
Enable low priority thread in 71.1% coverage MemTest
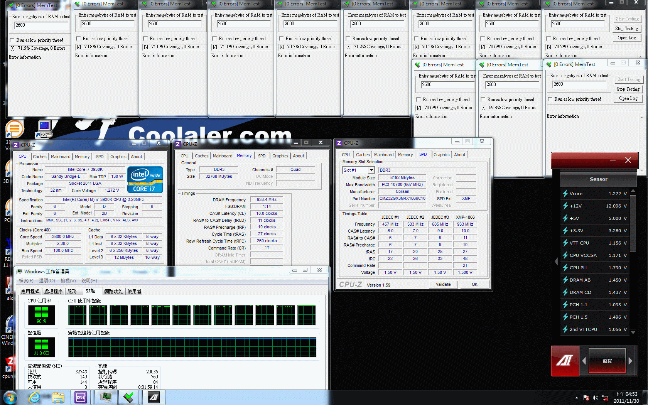click(x=214, y=39)
